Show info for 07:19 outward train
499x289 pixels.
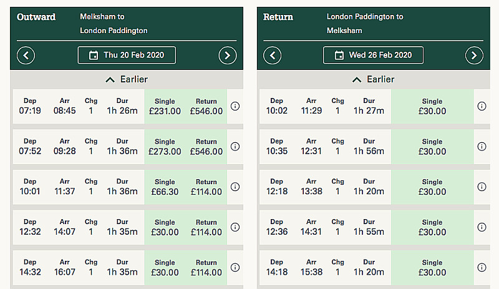coord(235,106)
